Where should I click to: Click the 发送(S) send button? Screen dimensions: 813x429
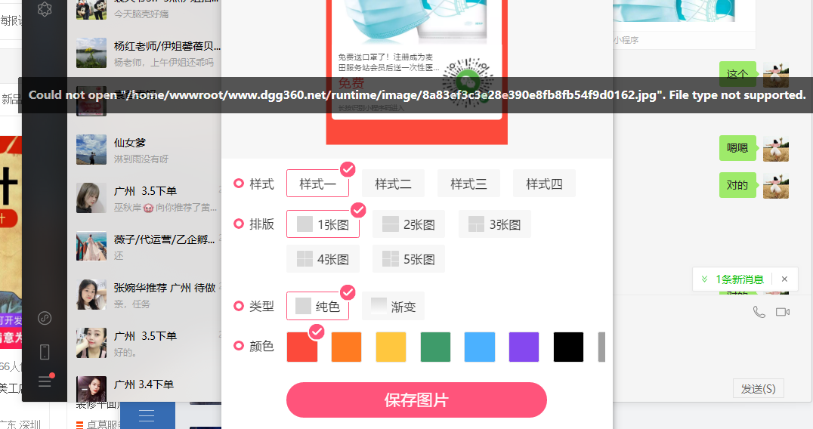click(758, 388)
